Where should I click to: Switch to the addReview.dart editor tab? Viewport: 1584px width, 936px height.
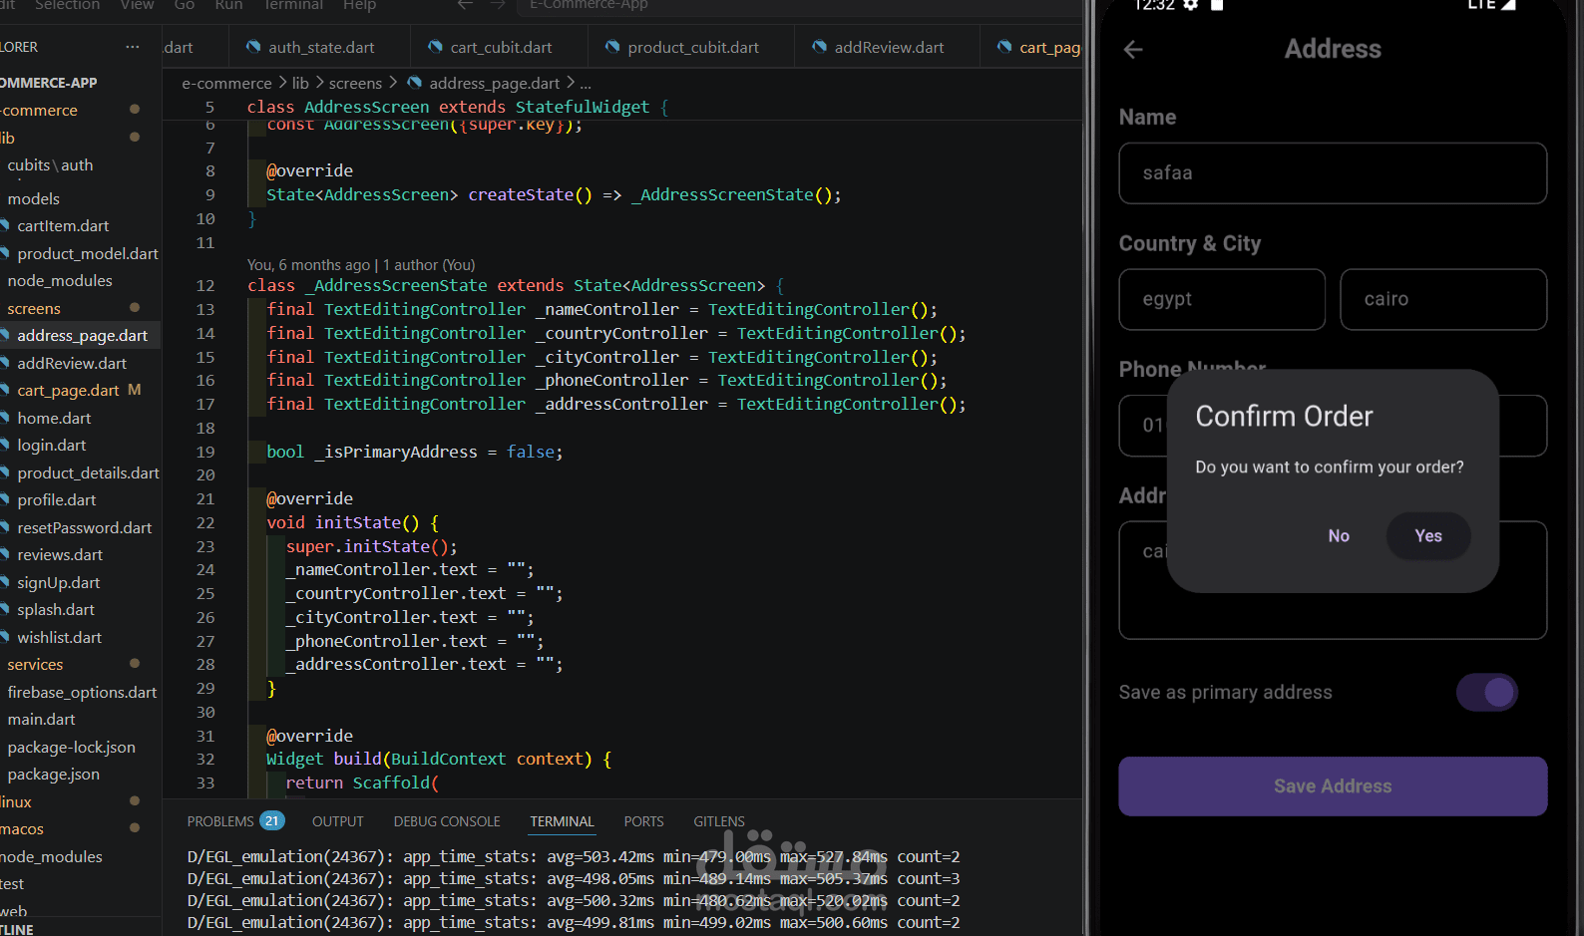tap(888, 47)
